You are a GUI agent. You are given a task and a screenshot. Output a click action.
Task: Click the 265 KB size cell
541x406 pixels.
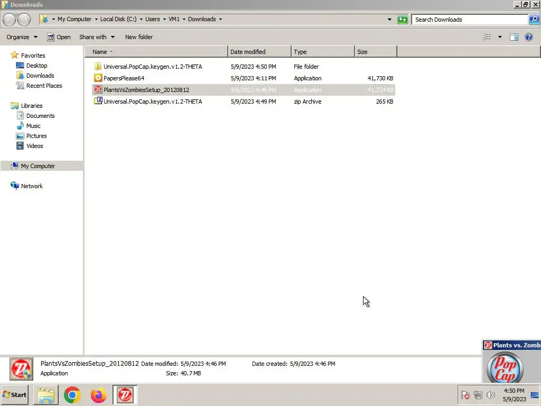pos(385,101)
